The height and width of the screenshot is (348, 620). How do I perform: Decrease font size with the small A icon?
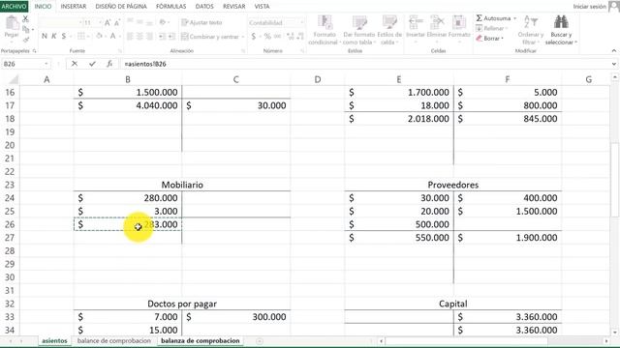117,23
